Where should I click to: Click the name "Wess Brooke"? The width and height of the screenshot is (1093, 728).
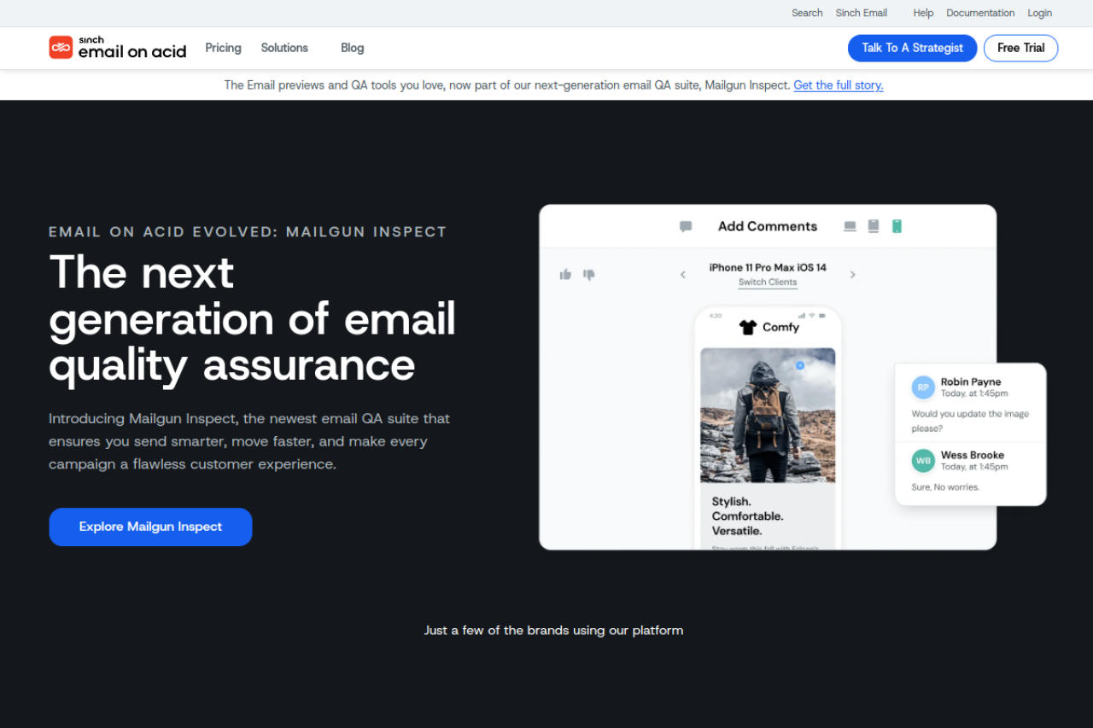973,455
